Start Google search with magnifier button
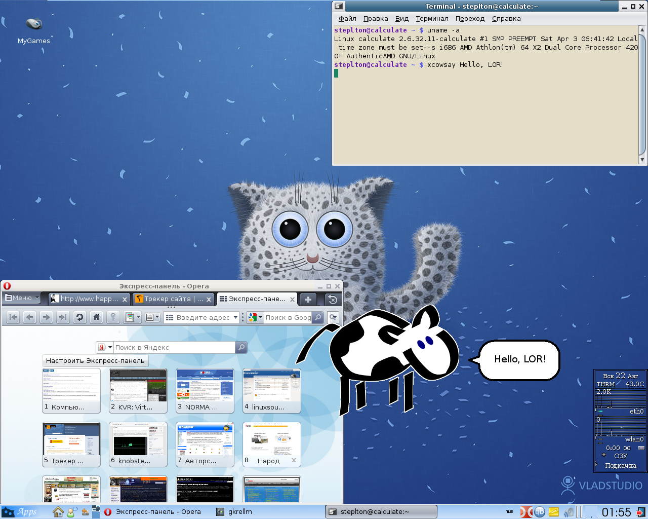This screenshot has height=519, width=648. (x=317, y=317)
